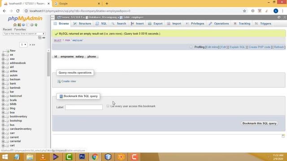
Task: Open phpMyAdmin documentation blue icon
Action: coord(23,25)
